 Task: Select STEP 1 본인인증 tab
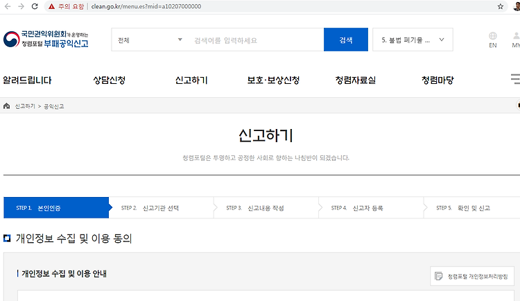click(x=56, y=208)
